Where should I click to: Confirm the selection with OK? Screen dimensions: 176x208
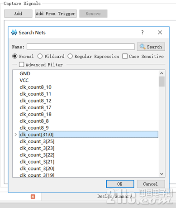click(120, 184)
